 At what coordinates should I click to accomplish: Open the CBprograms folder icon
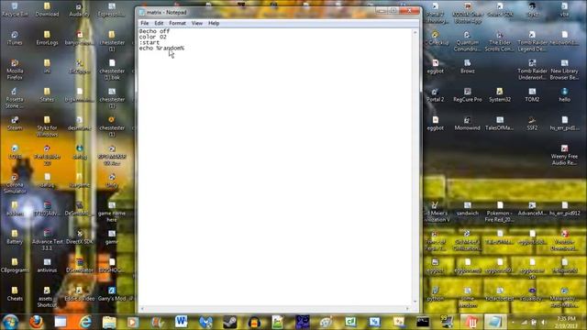coord(15,266)
